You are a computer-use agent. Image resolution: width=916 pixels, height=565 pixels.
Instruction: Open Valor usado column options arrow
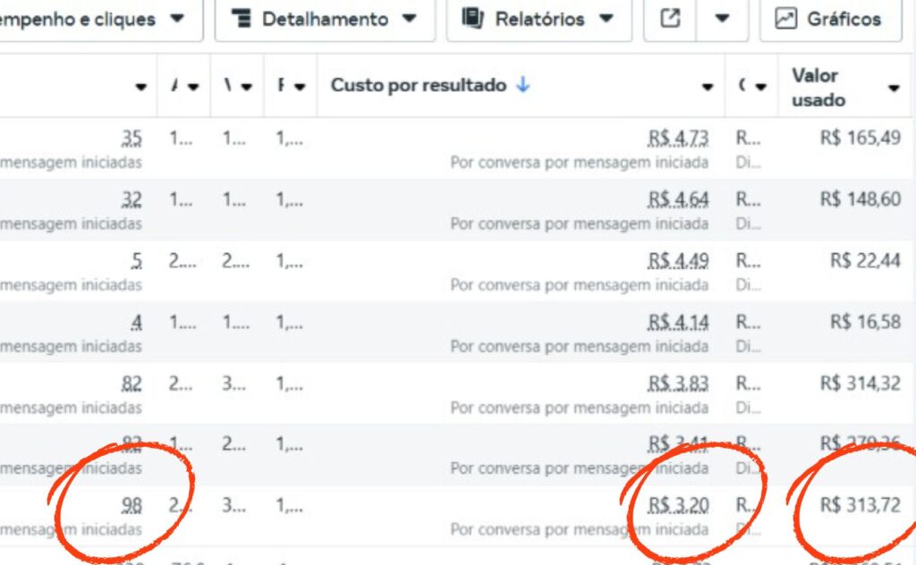894,87
